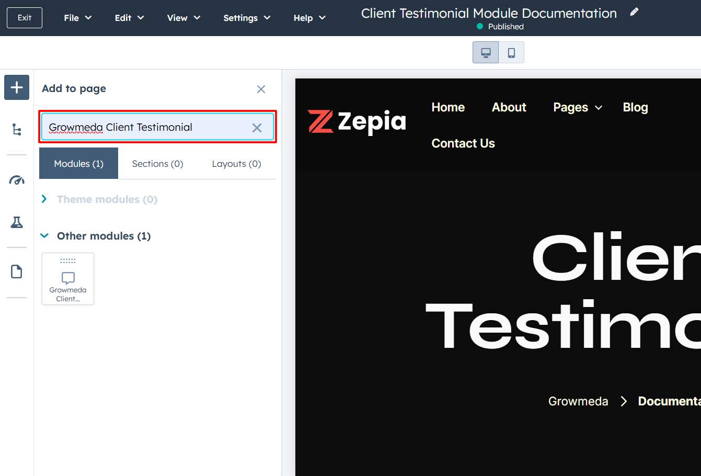
Task: Open the Settings menu dropdown
Action: 247,18
